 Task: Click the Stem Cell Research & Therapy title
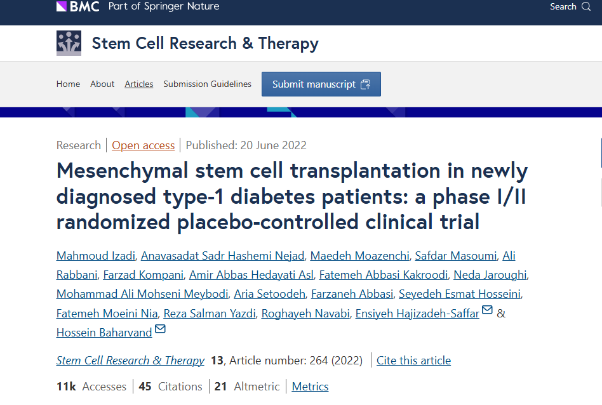(205, 43)
